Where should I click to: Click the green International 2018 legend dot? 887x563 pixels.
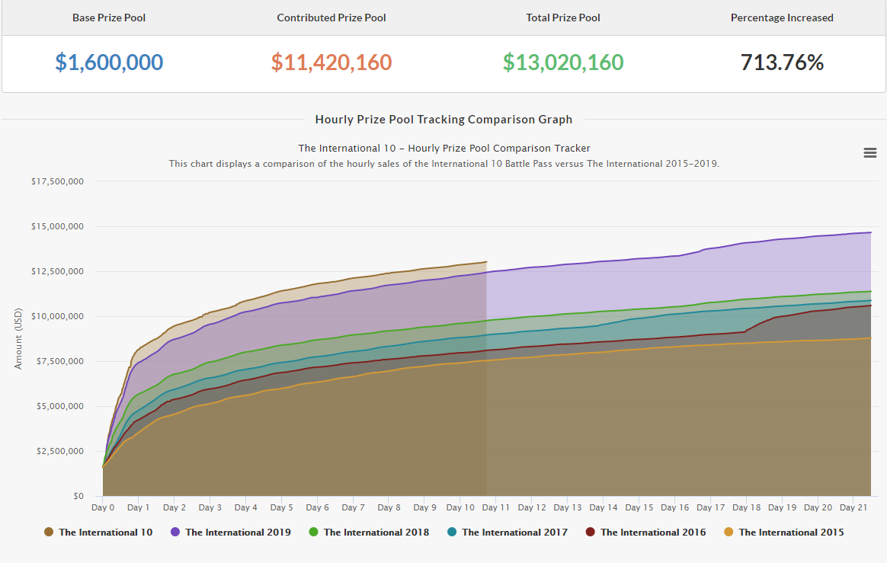click(x=313, y=533)
